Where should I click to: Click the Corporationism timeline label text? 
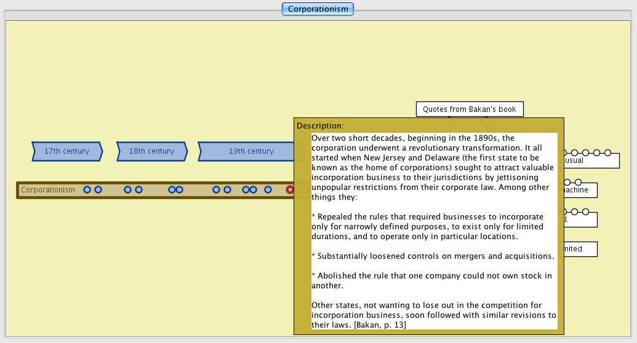click(x=48, y=190)
